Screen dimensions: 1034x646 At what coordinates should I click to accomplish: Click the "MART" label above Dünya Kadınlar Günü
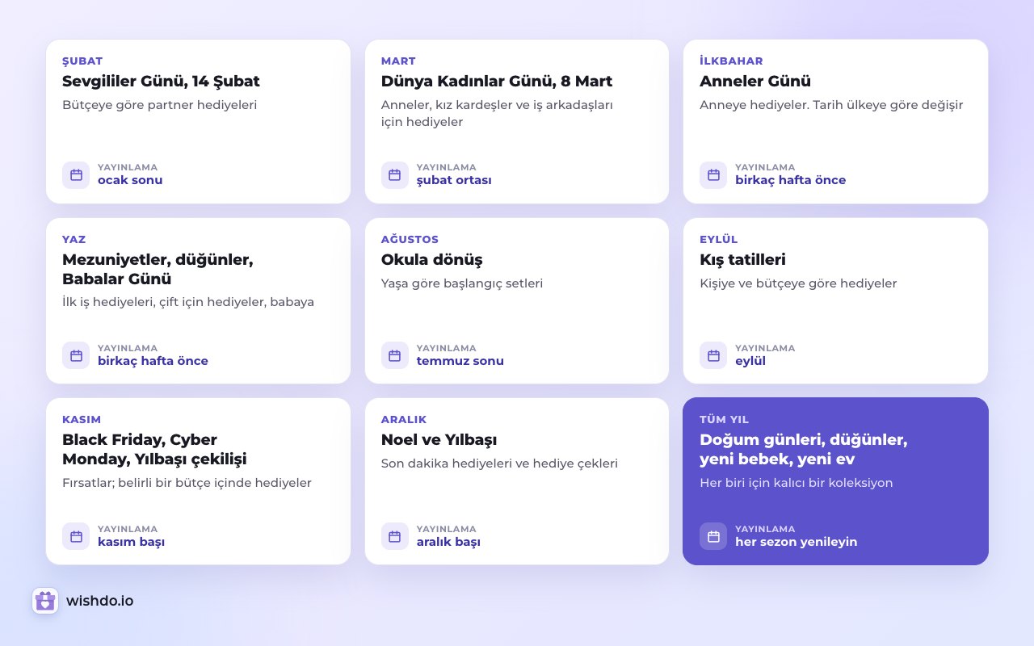398,61
